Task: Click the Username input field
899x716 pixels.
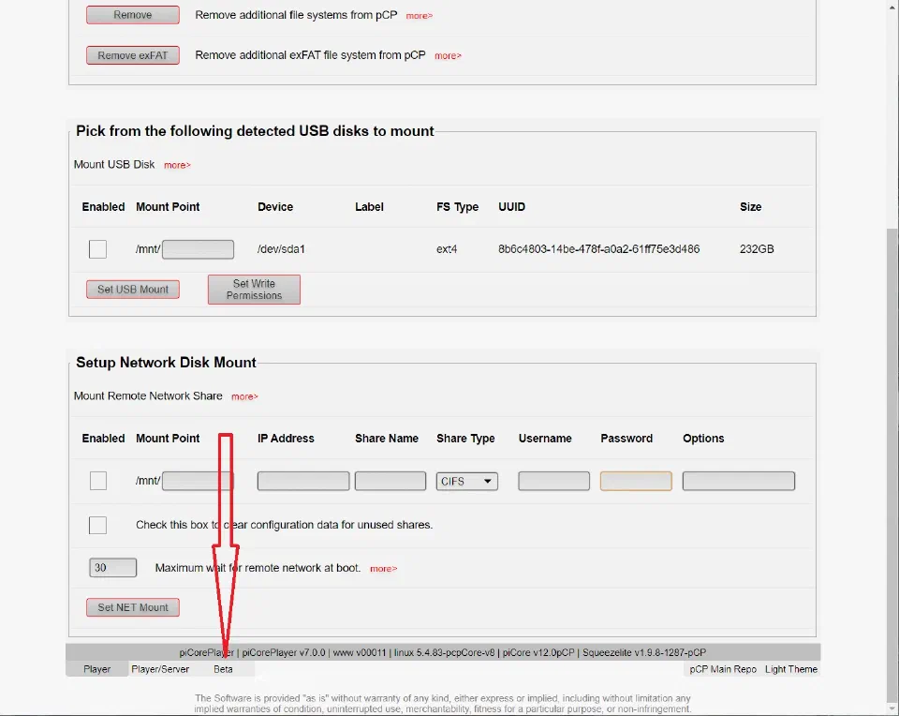Action: point(553,481)
